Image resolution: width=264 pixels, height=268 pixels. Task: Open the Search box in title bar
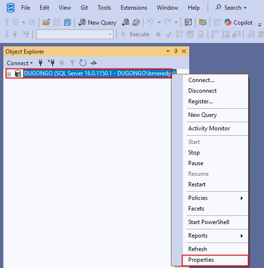pyautogui.click(x=231, y=8)
